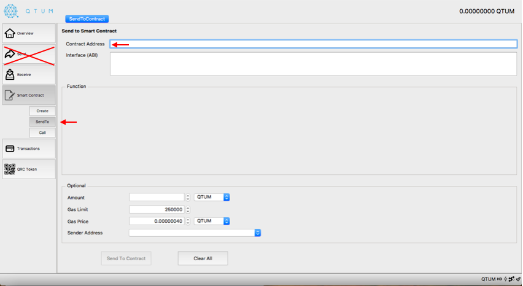This screenshot has height=286, width=523.
Task: Click the QTUM logo at top left
Action: coord(10,11)
